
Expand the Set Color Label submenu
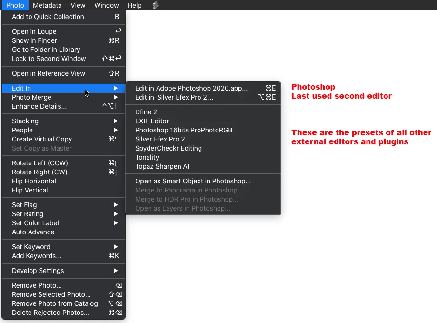click(63, 223)
